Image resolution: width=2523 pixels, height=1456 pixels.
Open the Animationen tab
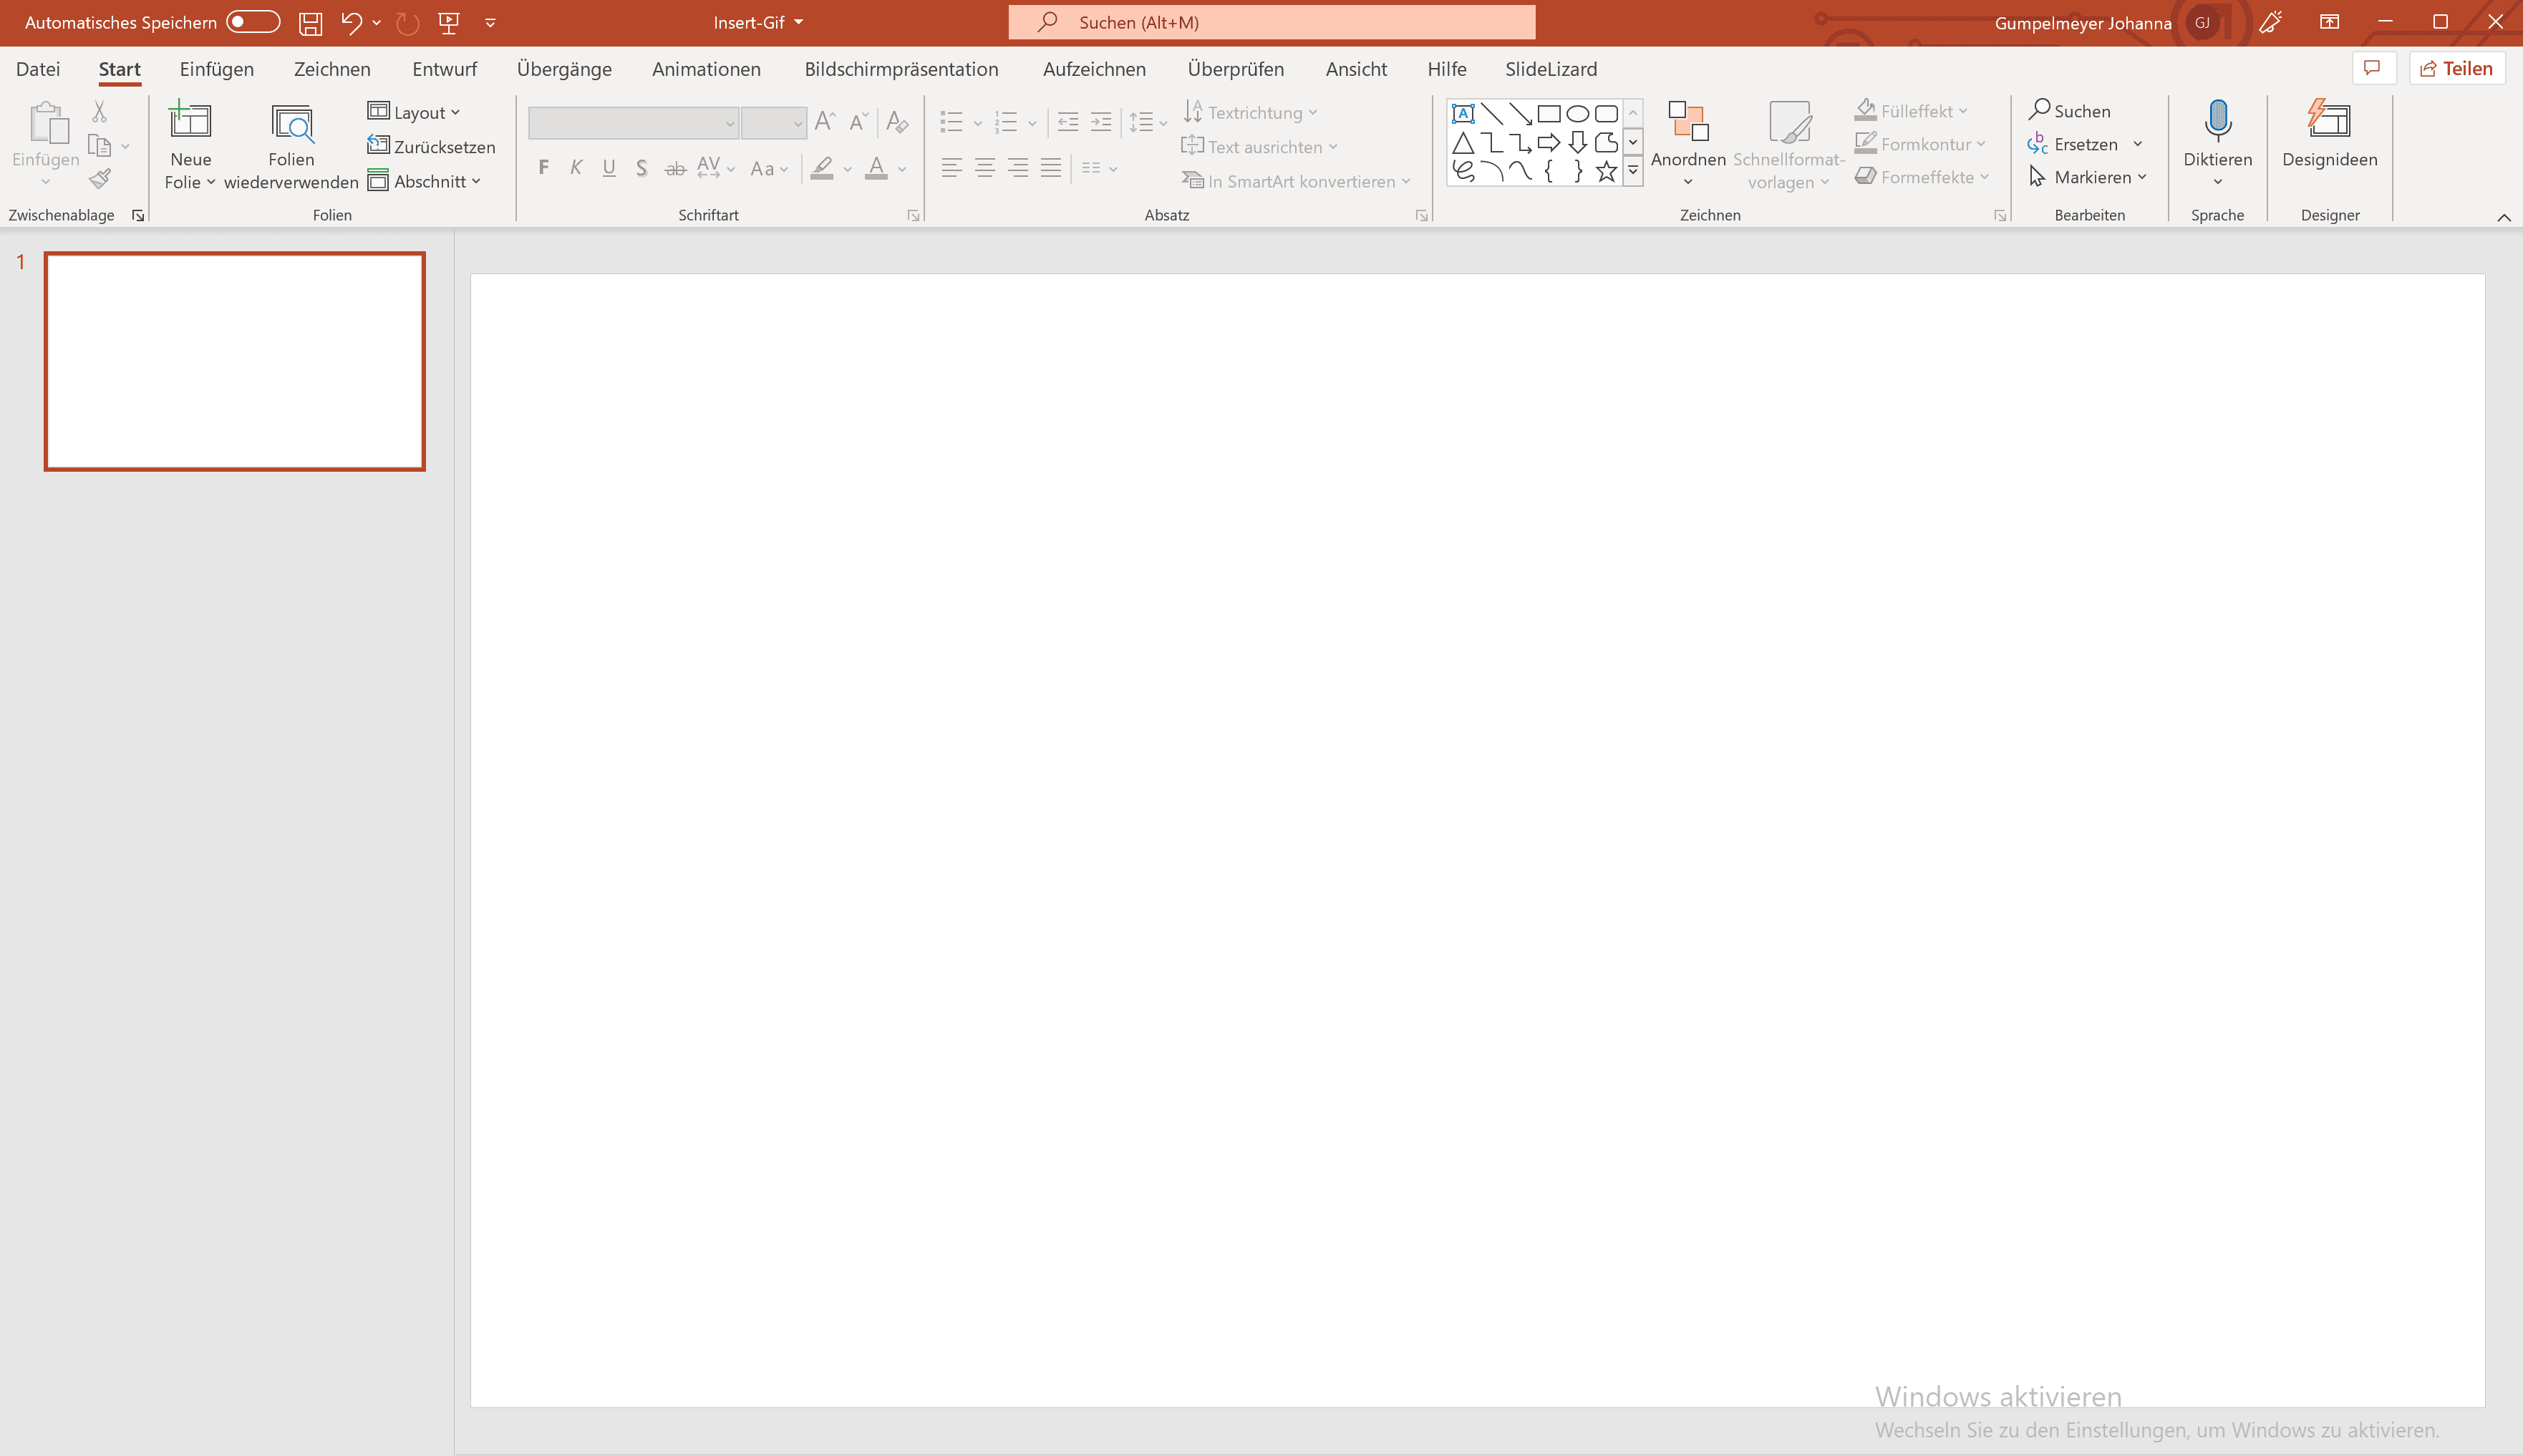click(x=706, y=69)
